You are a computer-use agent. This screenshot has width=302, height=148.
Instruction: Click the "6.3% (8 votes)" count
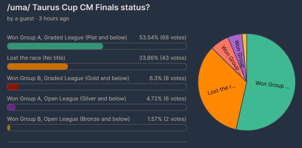167,78
